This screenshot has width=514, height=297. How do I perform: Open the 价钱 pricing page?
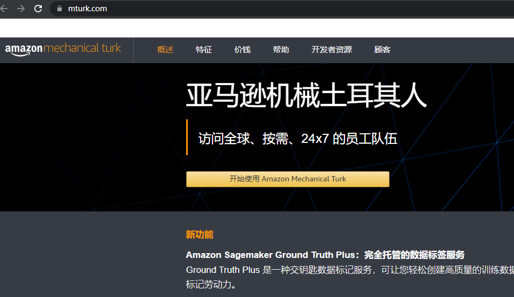[243, 50]
